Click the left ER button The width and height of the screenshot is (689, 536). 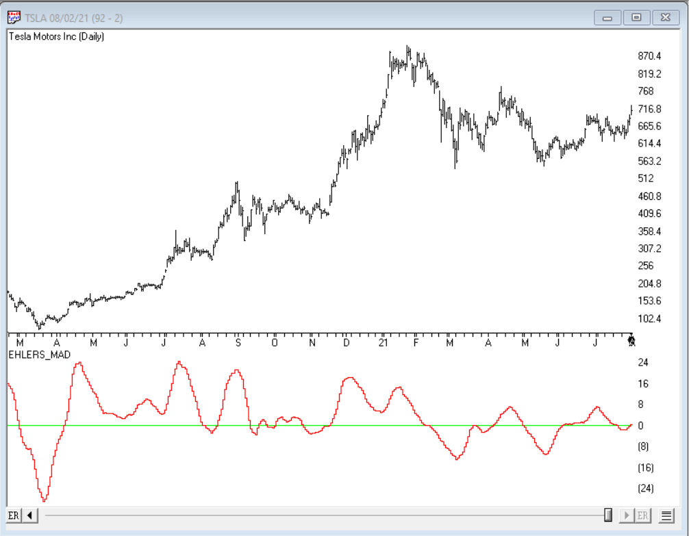point(14,515)
